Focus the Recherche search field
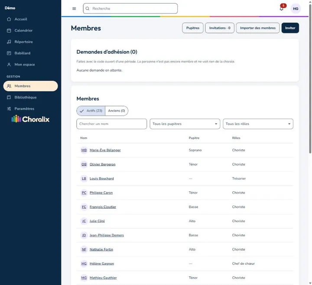Image resolution: width=312 pixels, height=285 pixels. click(130, 9)
